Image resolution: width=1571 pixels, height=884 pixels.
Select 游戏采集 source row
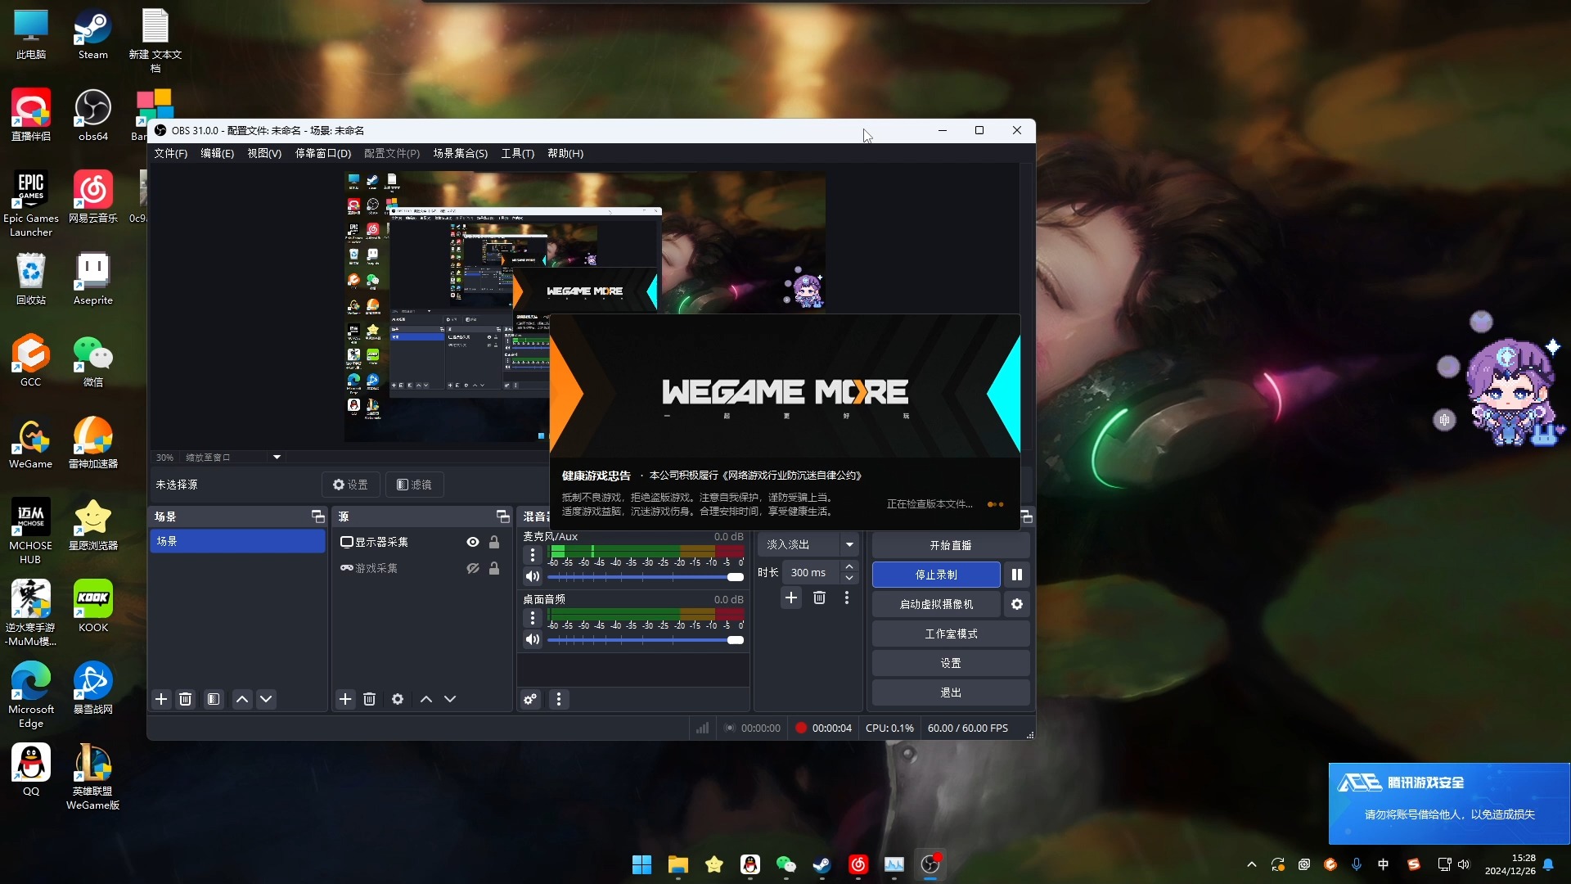[x=421, y=568]
